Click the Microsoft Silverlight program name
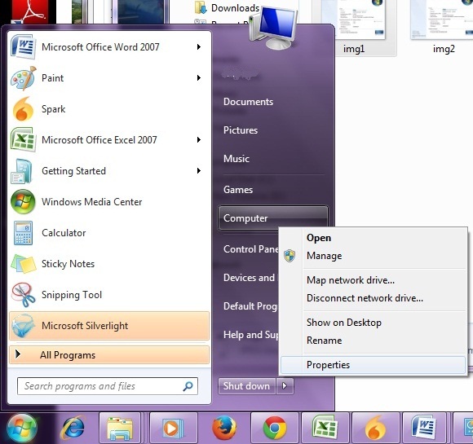This screenshot has width=473, height=444. (85, 326)
